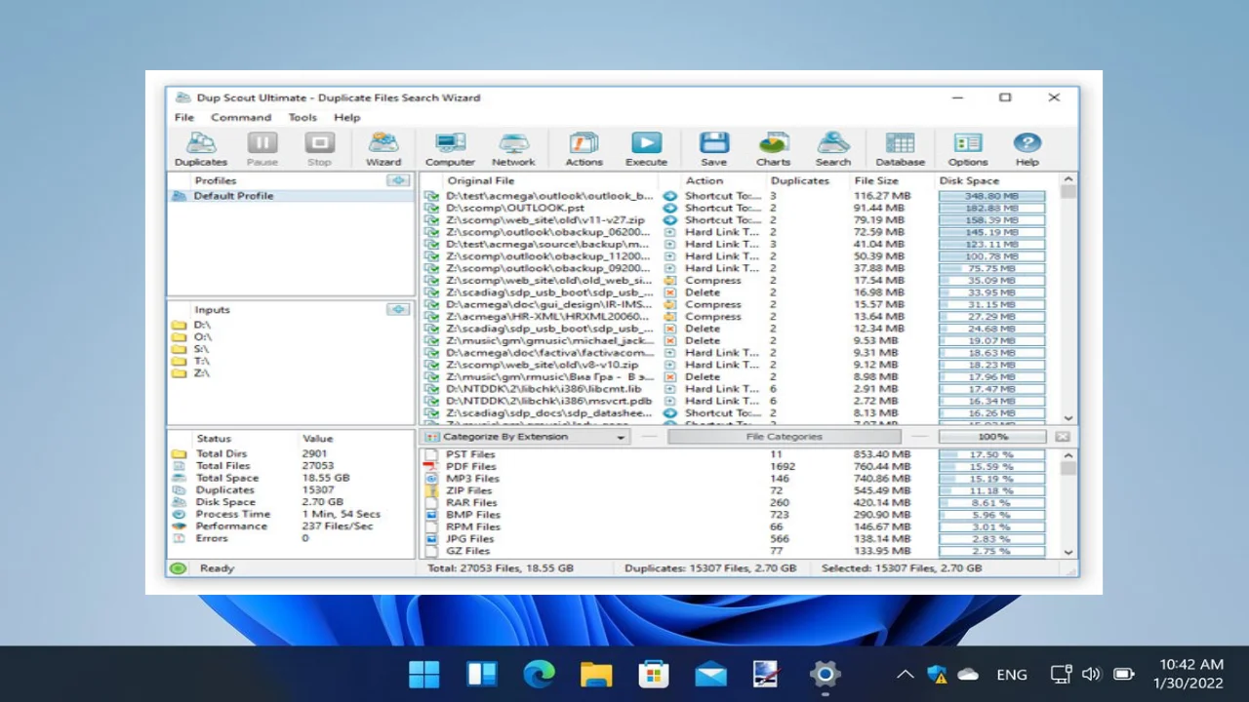Open the File menu
The width and height of the screenshot is (1249, 702).
(184, 117)
